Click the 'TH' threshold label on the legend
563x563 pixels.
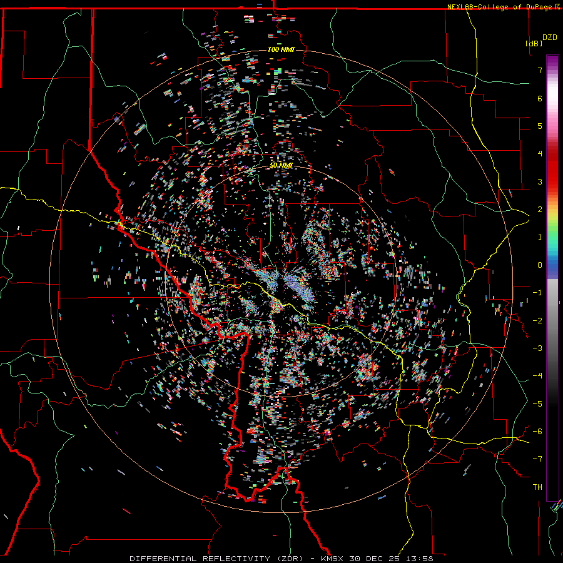coord(537,487)
